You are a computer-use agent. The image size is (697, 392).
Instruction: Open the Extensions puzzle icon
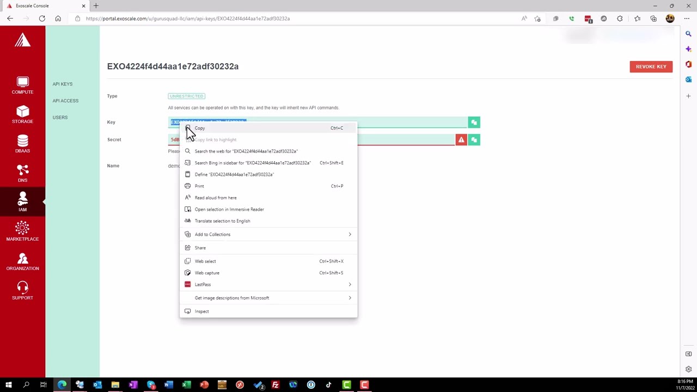pos(620,19)
